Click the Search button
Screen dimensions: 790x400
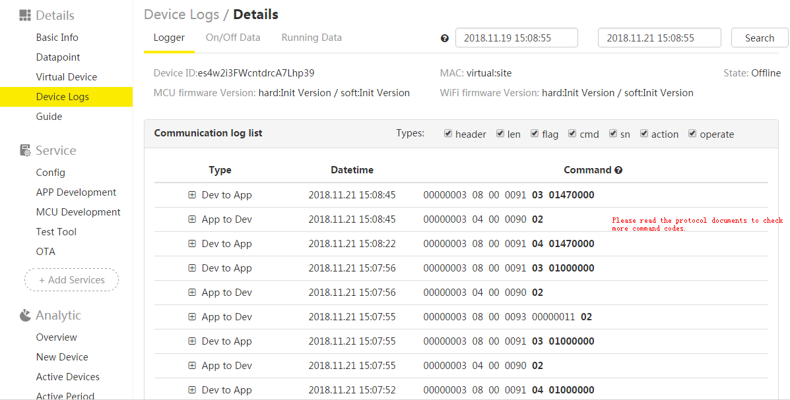(x=759, y=38)
